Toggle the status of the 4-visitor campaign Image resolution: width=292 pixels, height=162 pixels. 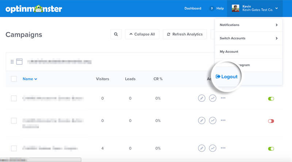tap(271, 149)
